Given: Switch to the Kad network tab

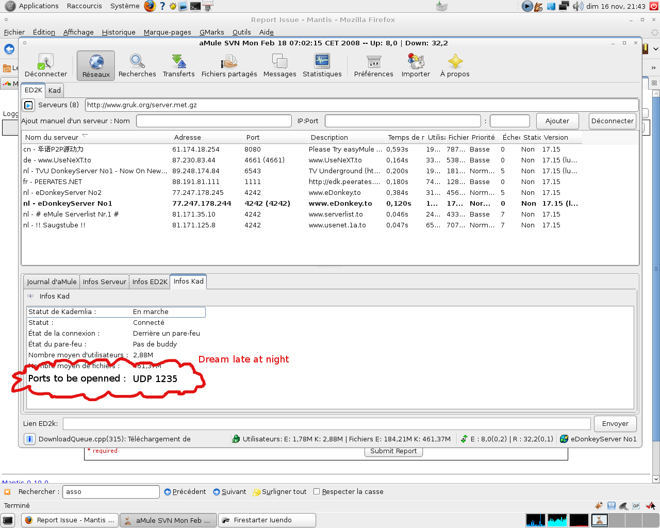Looking at the screenshot, I should (55, 90).
